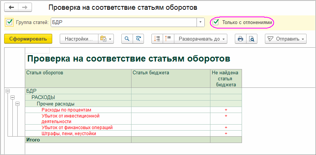316x155 pixels.
Task: Collapse the РАСХОДЫ group node
Action: pyautogui.click(x=12, y=97)
